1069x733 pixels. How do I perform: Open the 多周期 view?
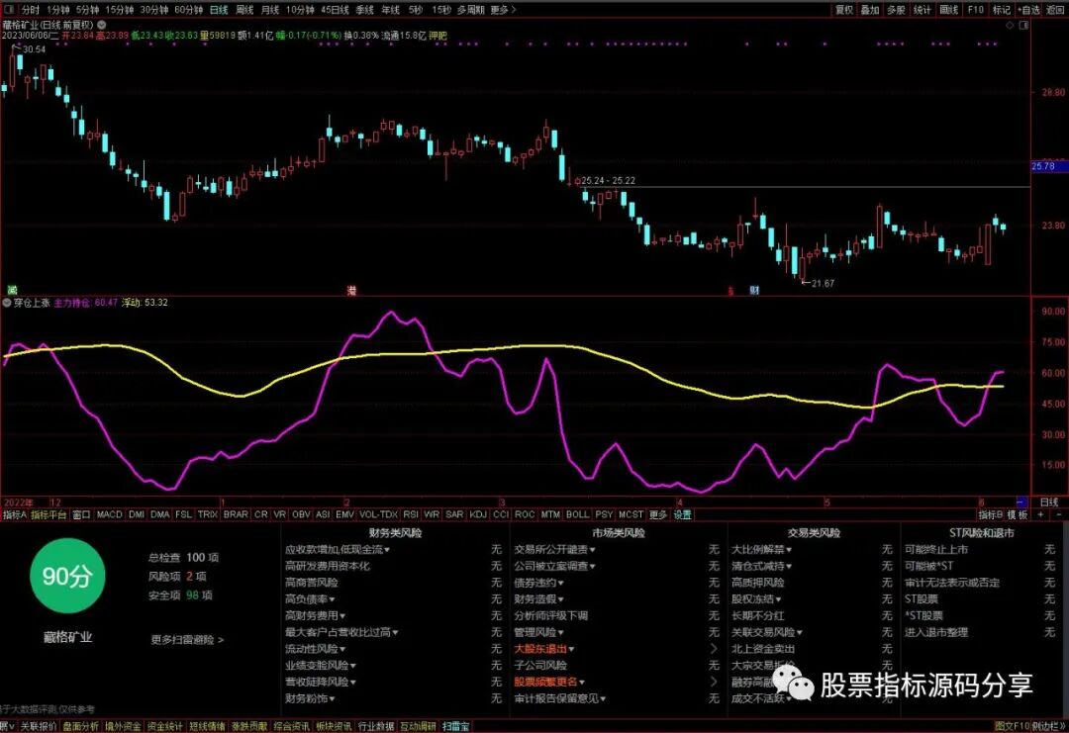click(x=470, y=10)
